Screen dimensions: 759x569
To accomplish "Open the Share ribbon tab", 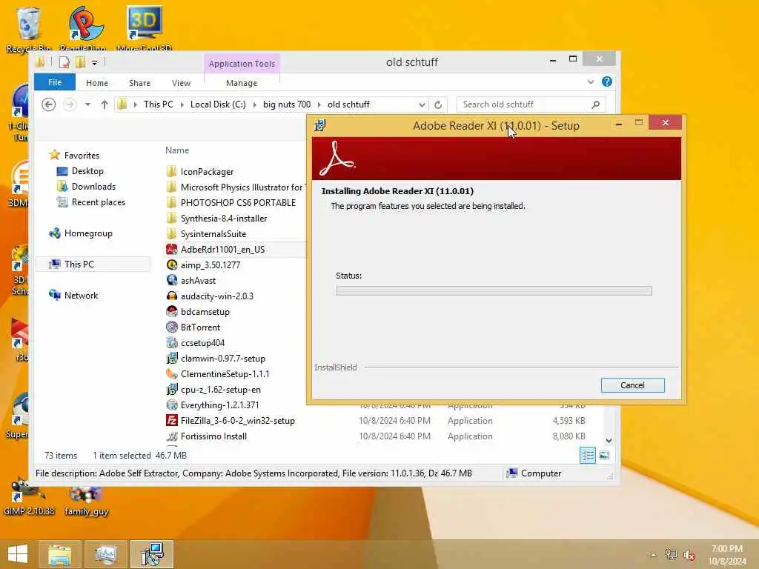I will tap(139, 83).
